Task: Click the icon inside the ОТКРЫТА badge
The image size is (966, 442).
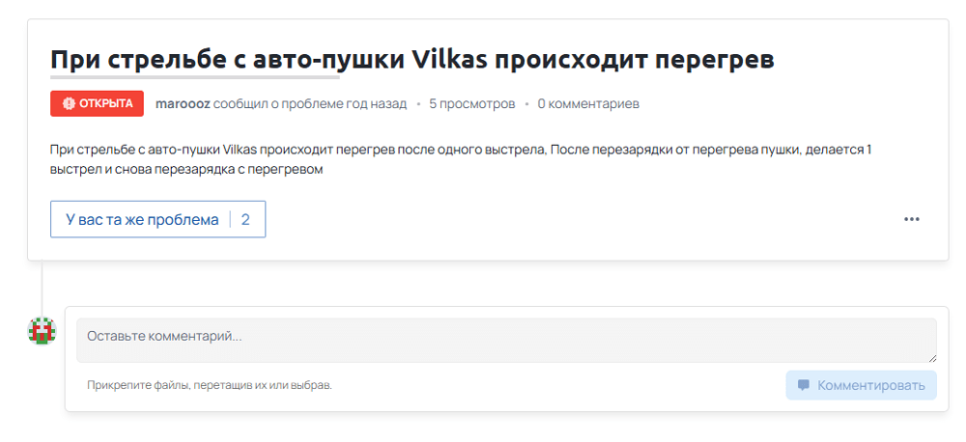Action: click(x=69, y=103)
